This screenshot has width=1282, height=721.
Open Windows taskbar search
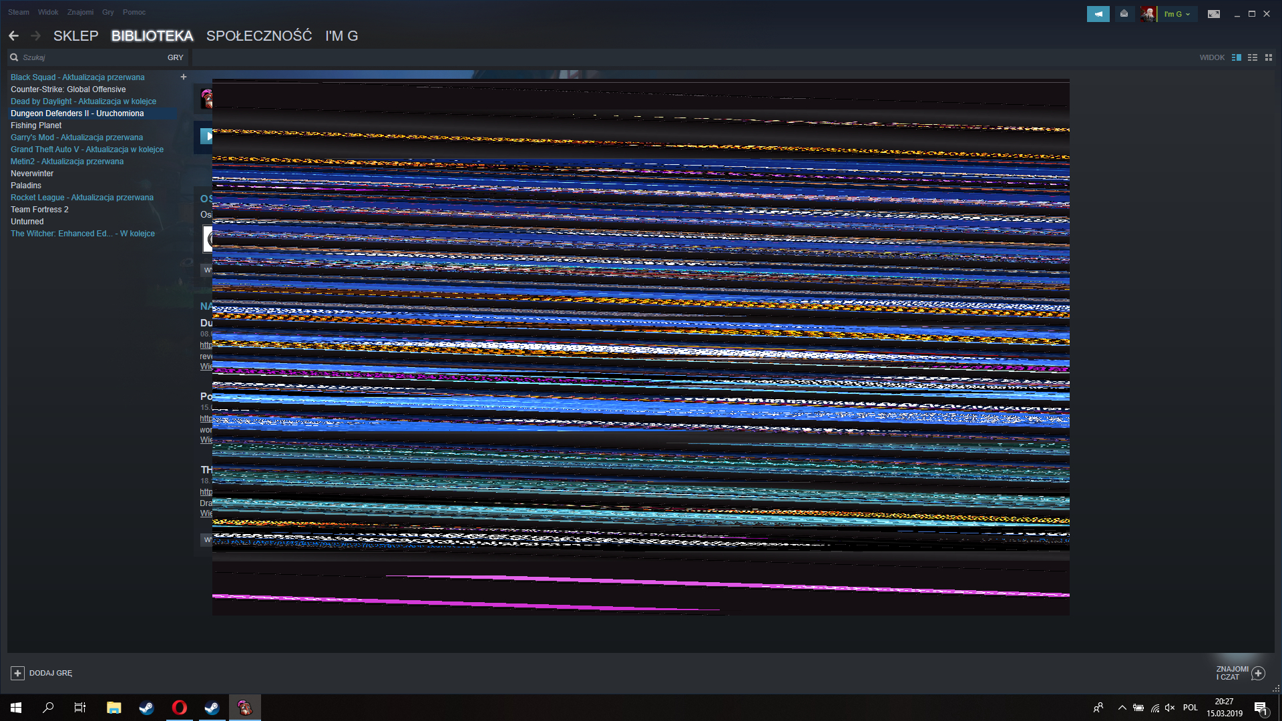coord(48,708)
